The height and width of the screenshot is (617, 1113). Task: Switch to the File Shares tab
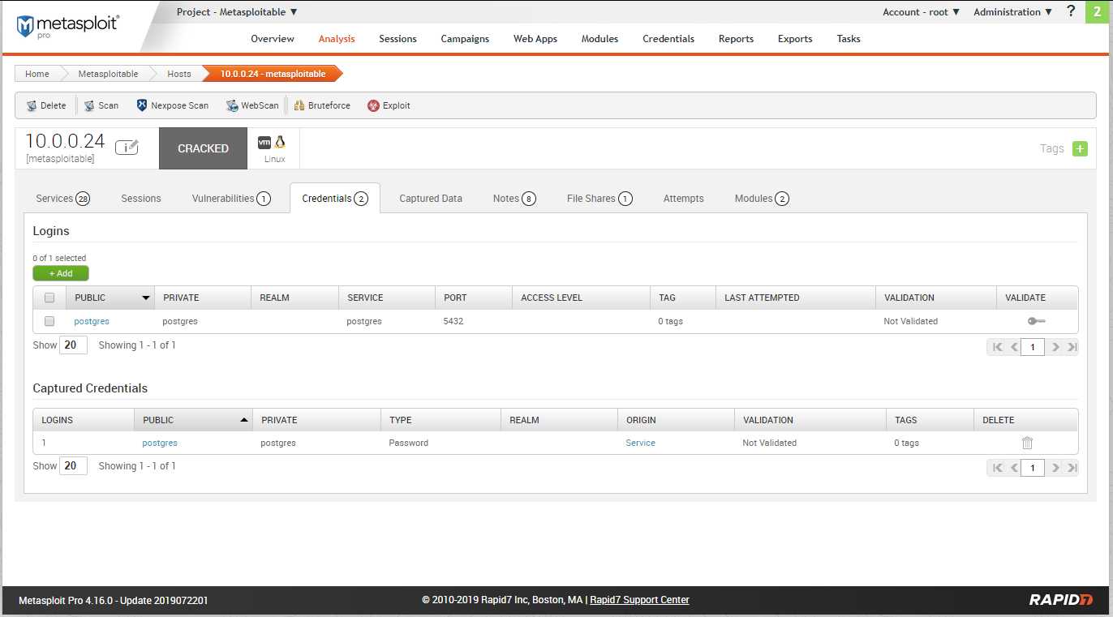pos(599,199)
